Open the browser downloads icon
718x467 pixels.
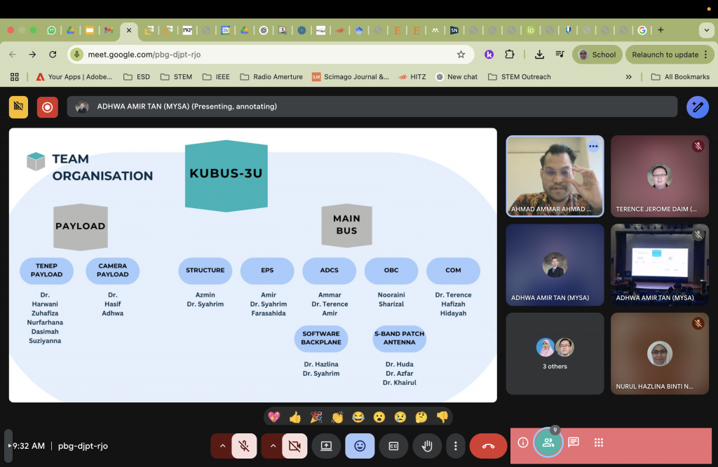click(x=539, y=55)
